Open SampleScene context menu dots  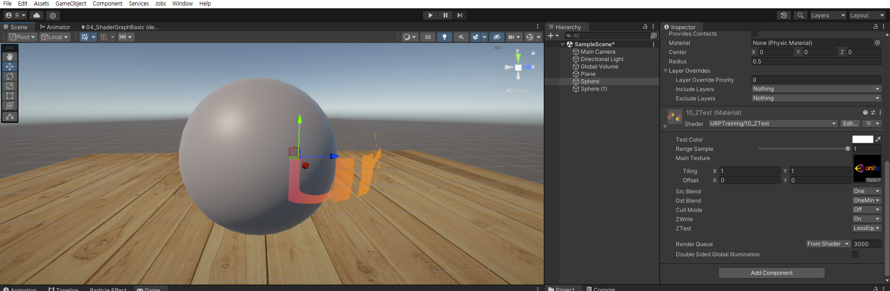[x=654, y=44]
